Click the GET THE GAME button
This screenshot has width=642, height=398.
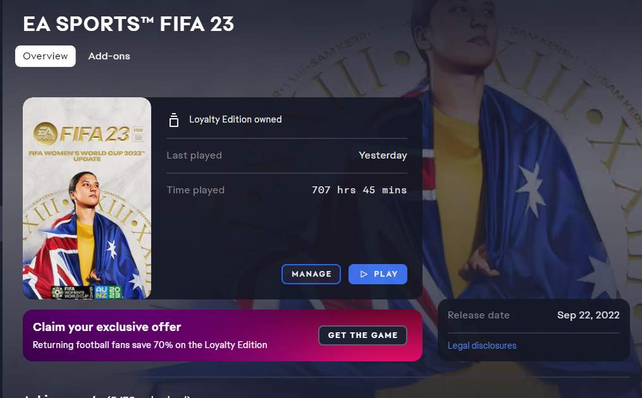pos(363,335)
